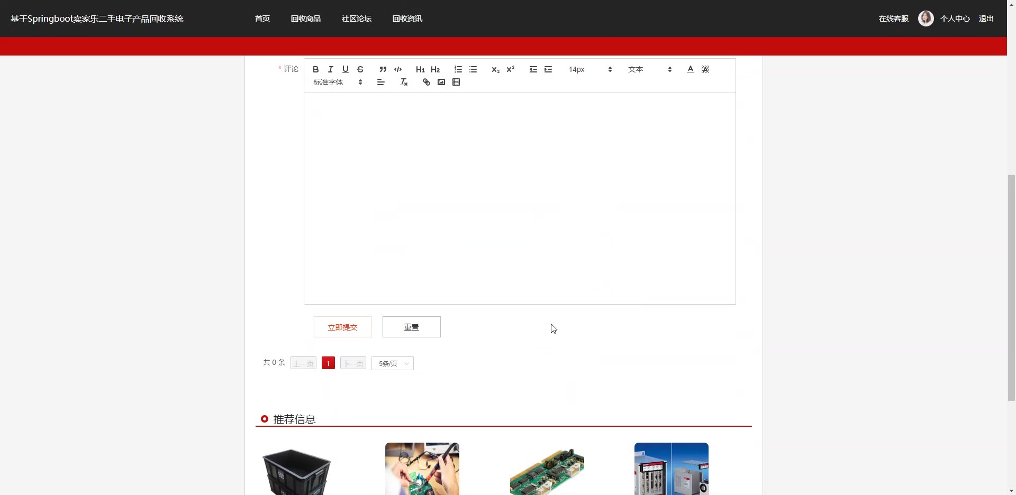1016x495 pixels.
Task: Open the 回收商品 navigation menu
Action: click(x=305, y=19)
